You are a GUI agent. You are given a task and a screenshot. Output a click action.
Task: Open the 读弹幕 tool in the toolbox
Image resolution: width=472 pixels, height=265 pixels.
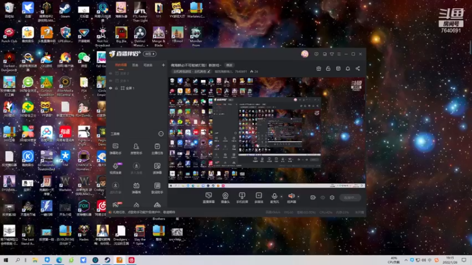click(x=157, y=168)
